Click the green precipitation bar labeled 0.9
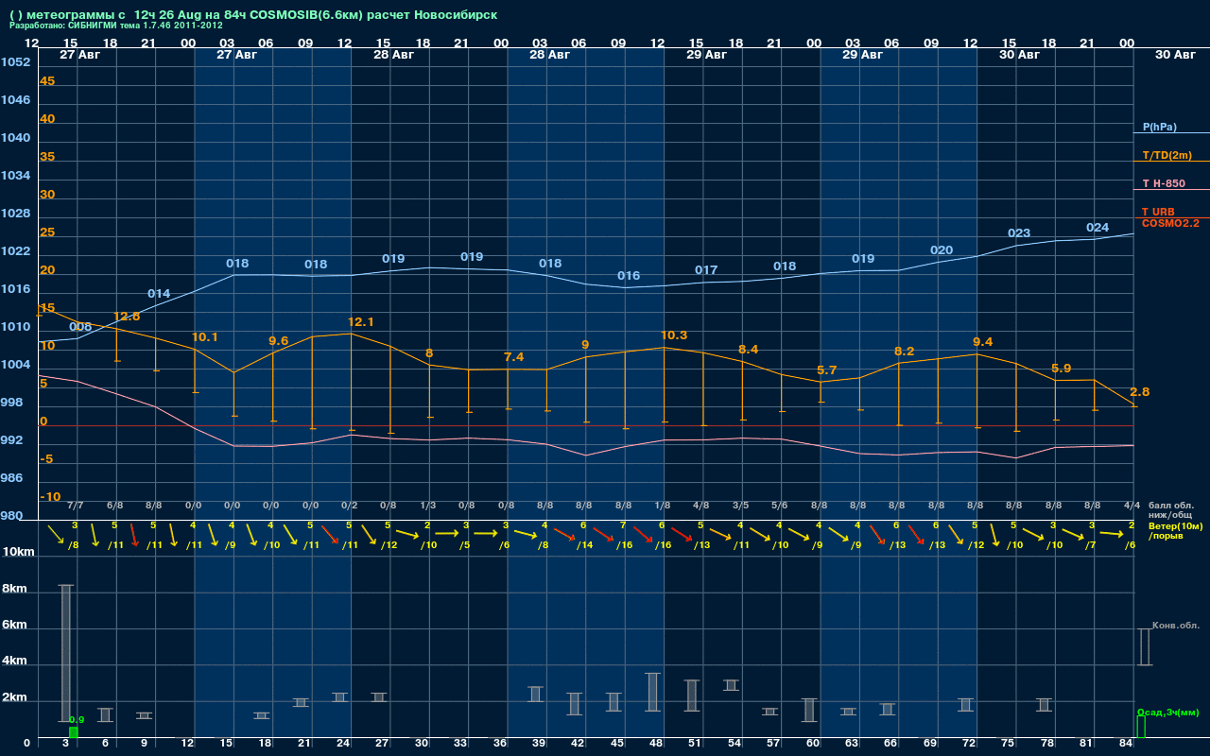1210x756 pixels. pos(74,732)
